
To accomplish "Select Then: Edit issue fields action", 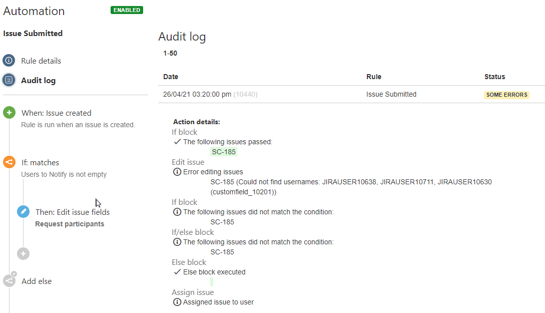I will pos(73,212).
